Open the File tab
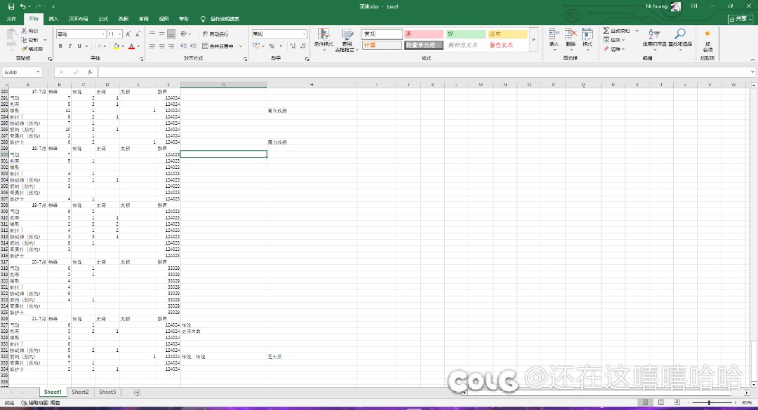758x410 pixels. (x=12, y=19)
